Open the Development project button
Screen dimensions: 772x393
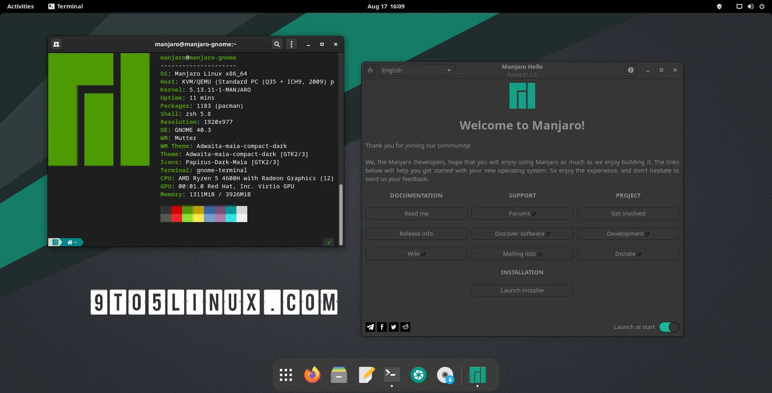(628, 234)
